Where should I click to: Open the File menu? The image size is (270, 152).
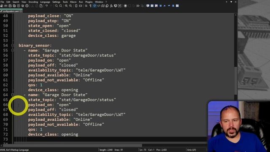pyautogui.click(x=2, y=2)
